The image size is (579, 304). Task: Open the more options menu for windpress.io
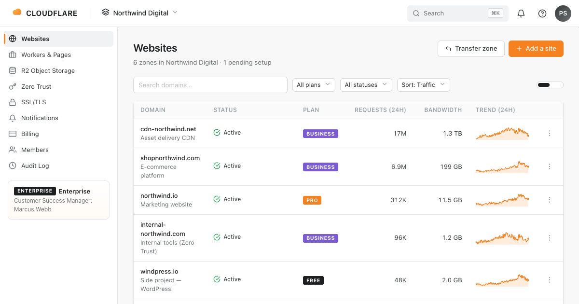point(550,280)
